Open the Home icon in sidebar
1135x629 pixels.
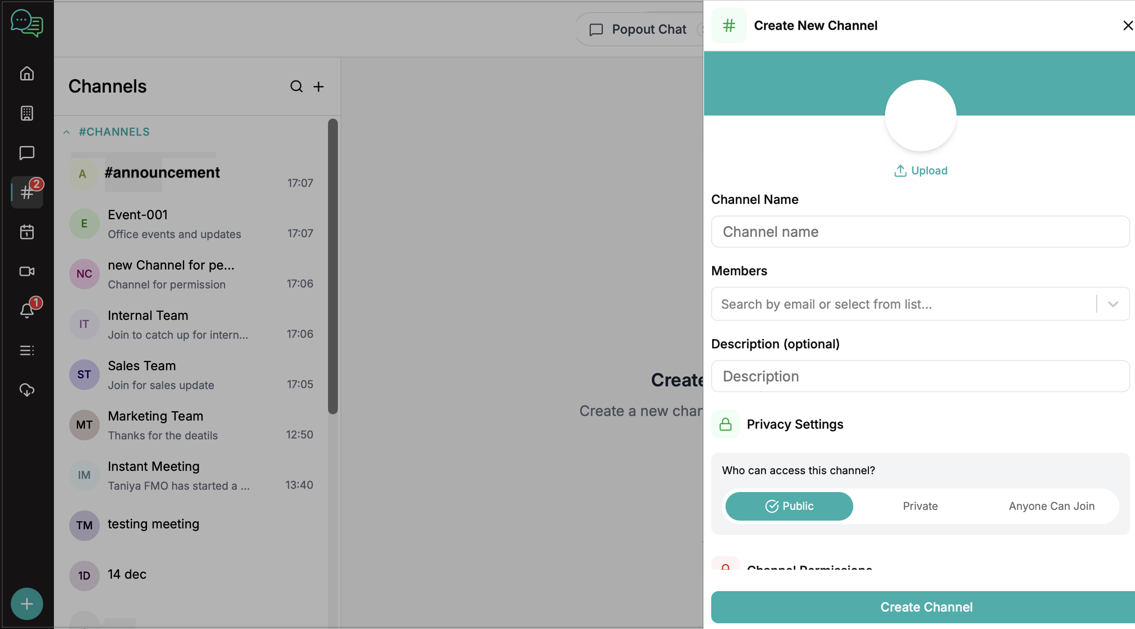coord(27,73)
